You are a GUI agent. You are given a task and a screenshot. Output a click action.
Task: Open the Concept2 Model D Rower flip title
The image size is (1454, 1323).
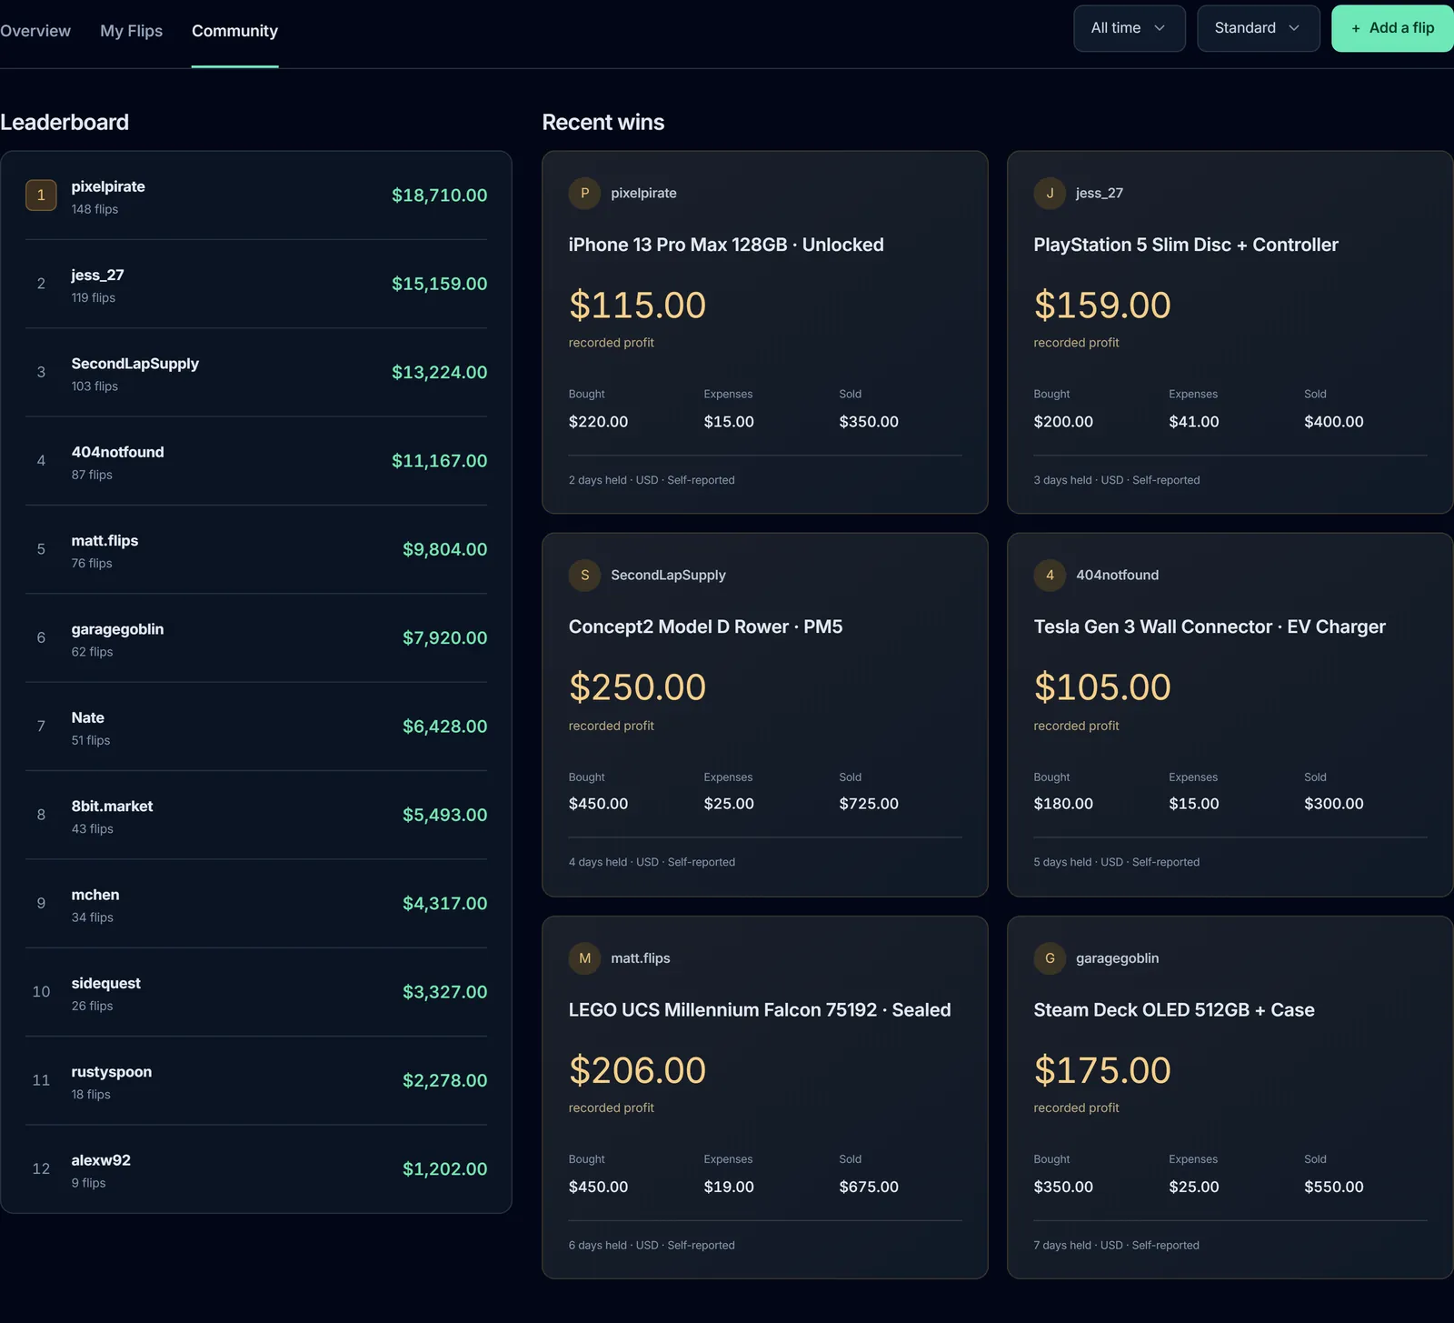click(705, 626)
